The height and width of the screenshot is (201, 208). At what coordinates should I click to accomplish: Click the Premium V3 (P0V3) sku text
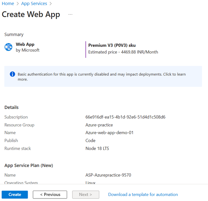[x=112, y=45]
